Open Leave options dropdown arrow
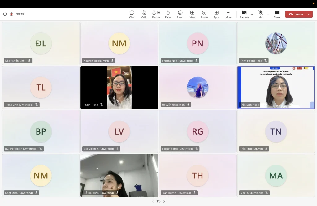The image size is (317, 206). click(x=309, y=14)
